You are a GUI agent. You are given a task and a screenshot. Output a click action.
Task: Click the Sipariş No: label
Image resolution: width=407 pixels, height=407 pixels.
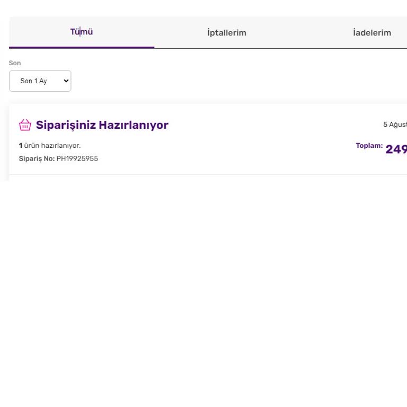[37, 158]
